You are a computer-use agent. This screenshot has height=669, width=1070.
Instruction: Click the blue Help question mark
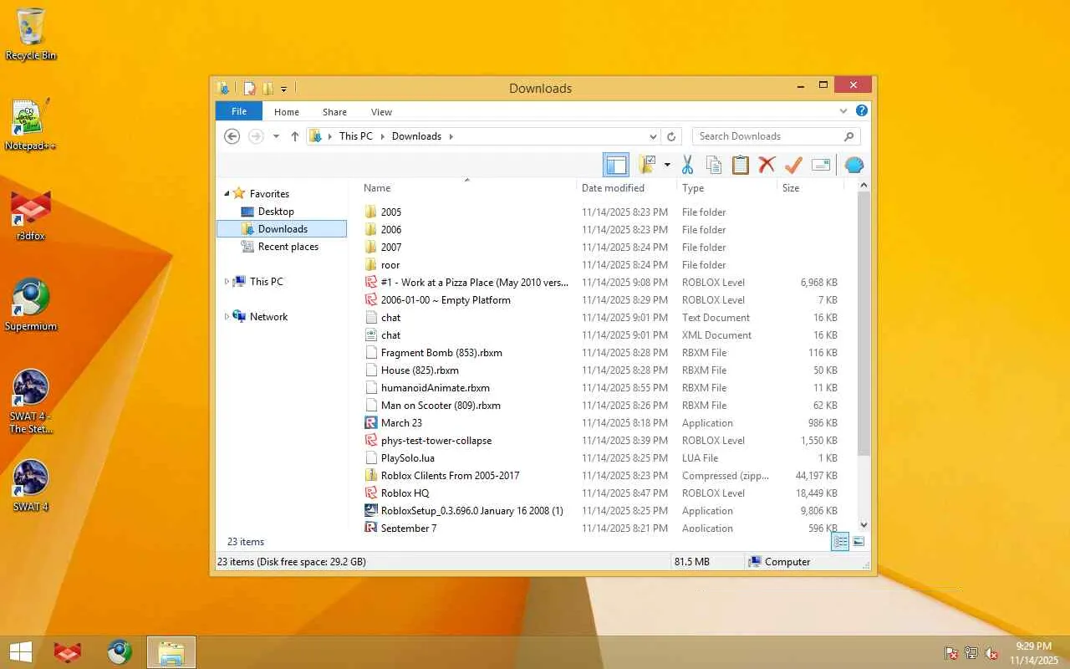coord(862,110)
